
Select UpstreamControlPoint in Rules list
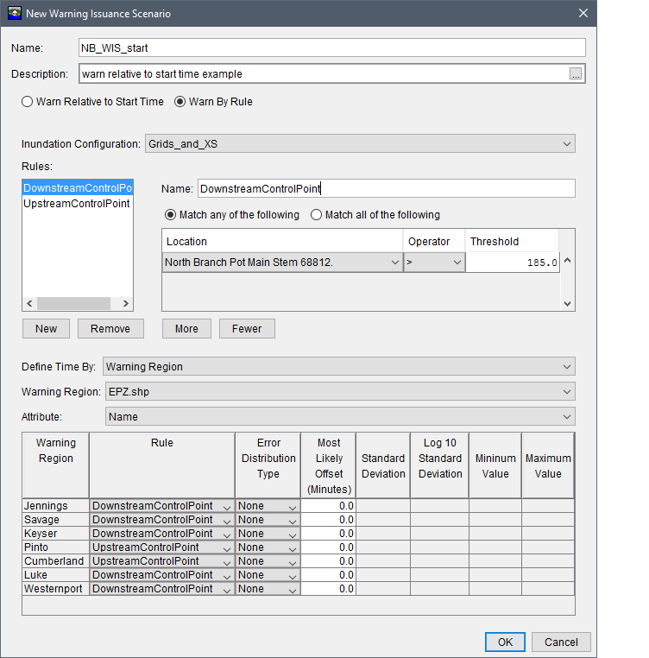tap(77, 204)
